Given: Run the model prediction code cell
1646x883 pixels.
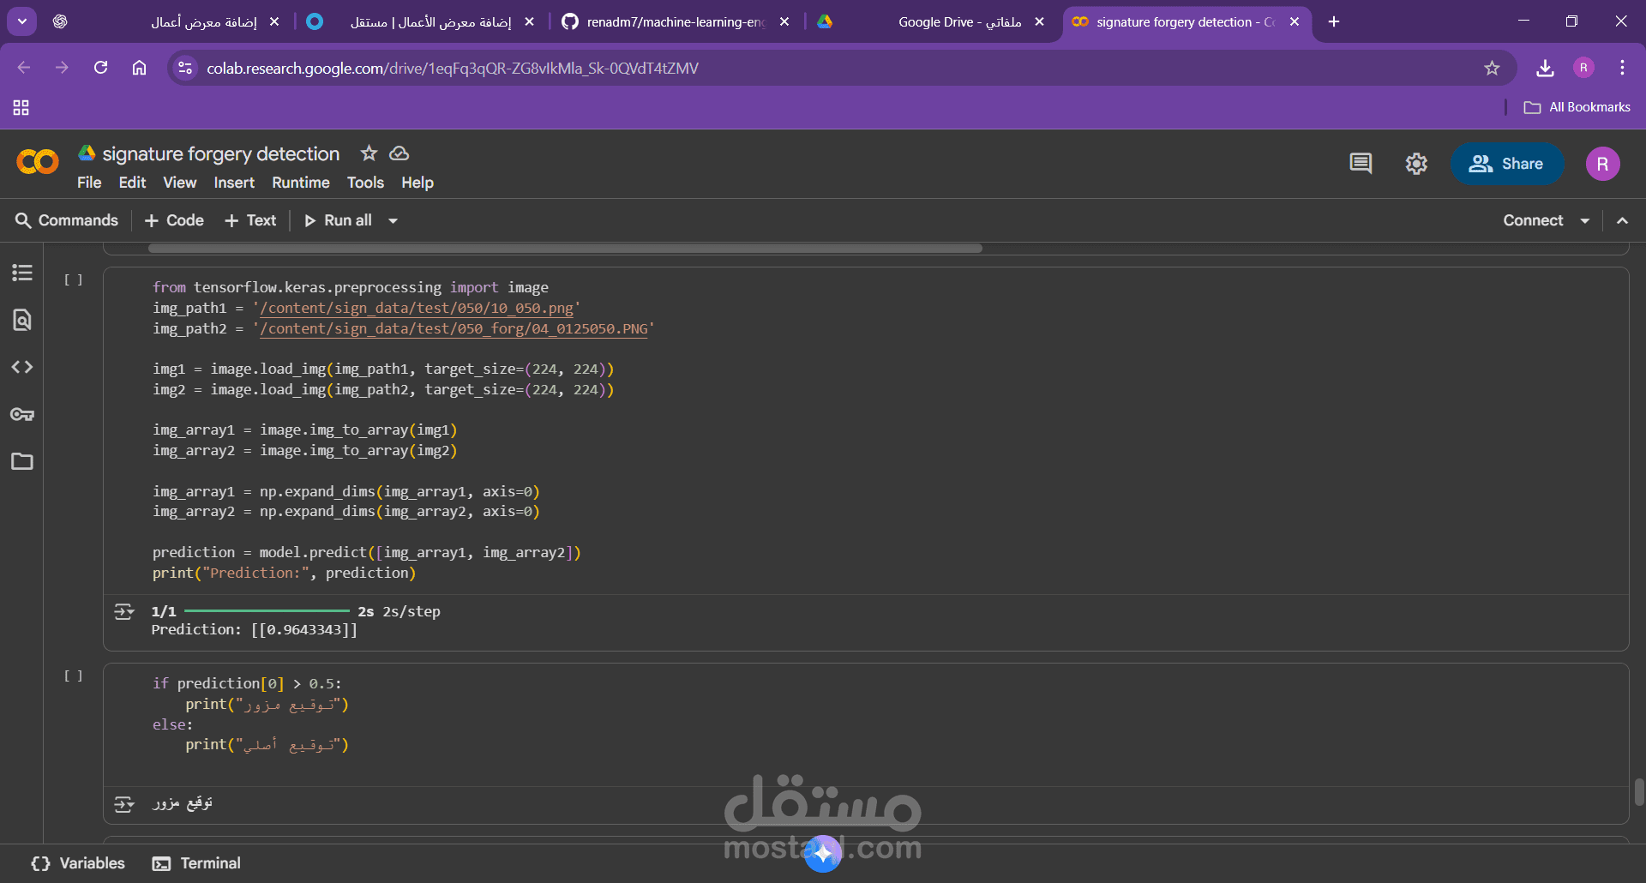Looking at the screenshot, I should pyautogui.click(x=74, y=279).
